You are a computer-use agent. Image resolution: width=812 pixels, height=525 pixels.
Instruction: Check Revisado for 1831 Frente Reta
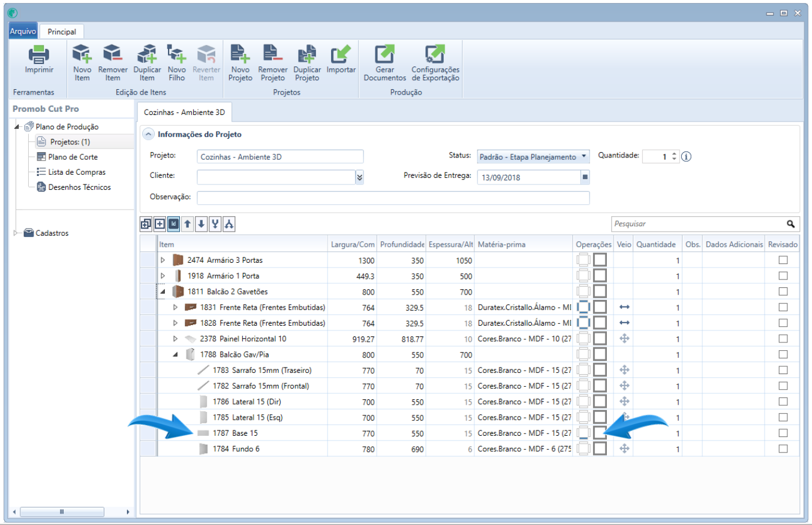click(x=783, y=307)
